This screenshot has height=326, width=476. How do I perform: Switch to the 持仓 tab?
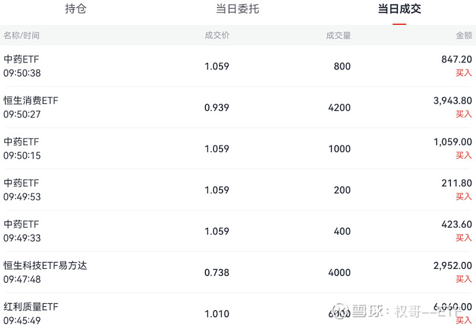(x=76, y=10)
